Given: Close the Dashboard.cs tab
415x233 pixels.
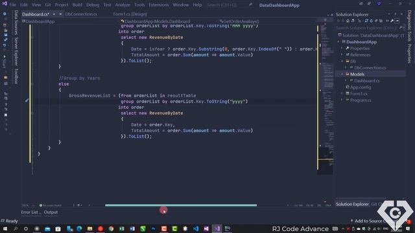Looking at the screenshot, I should pos(60,14).
